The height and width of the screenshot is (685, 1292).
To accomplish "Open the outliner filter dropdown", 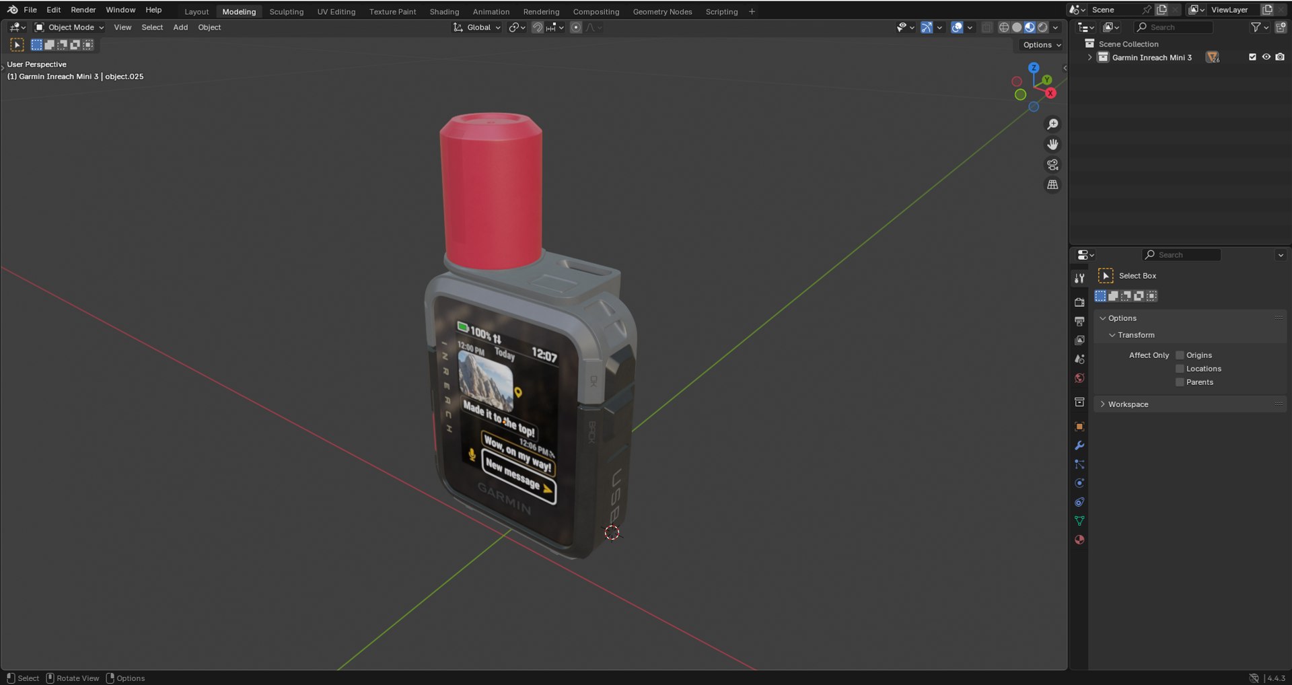I will pyautogui.click(x=1259, y=28).
